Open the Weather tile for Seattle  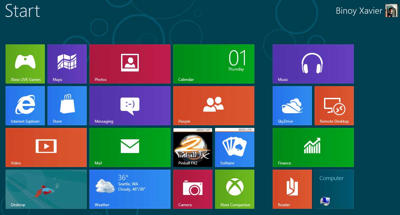click(x=130, y=189)
